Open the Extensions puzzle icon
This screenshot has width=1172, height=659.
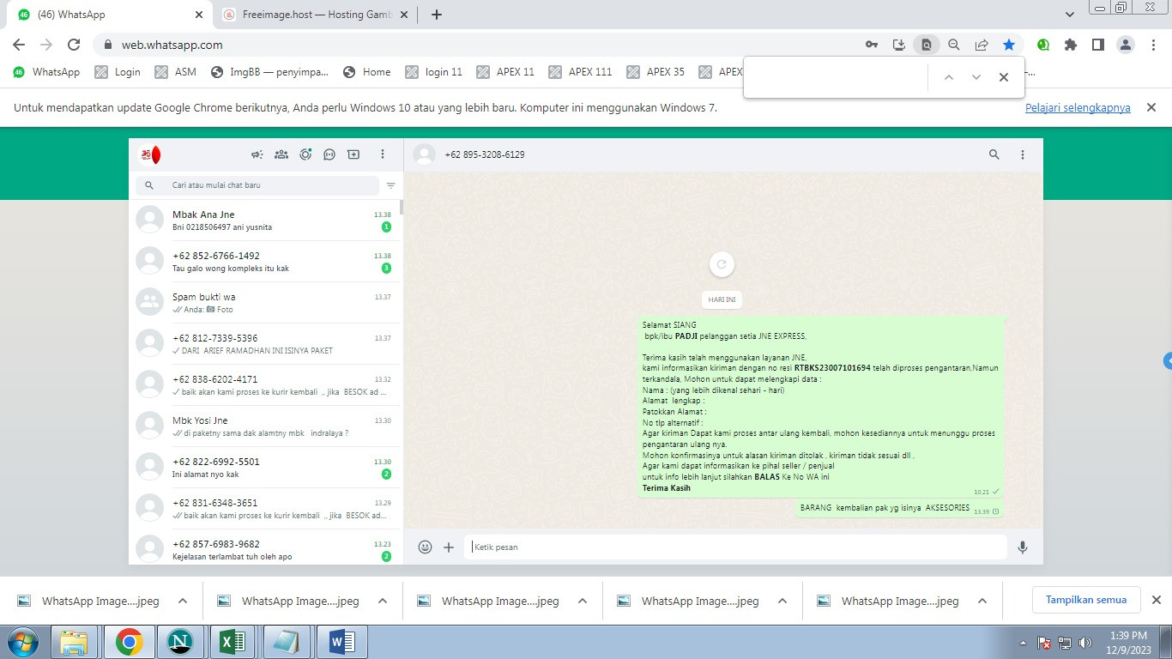(1071, 45)
